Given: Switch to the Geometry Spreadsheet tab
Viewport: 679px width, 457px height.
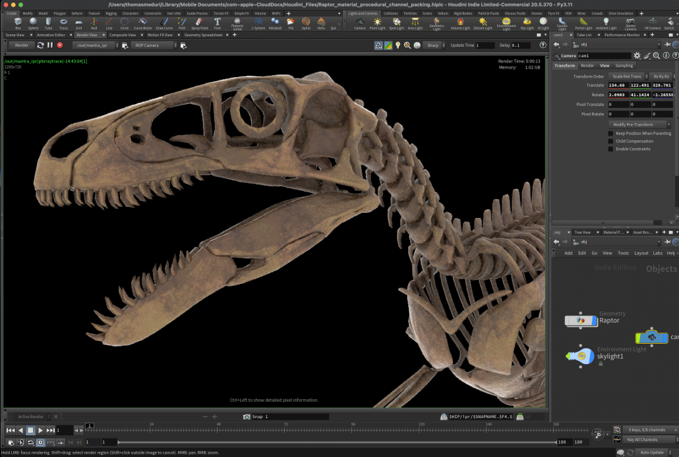Looking at the screenshot, I should point(203,35).
